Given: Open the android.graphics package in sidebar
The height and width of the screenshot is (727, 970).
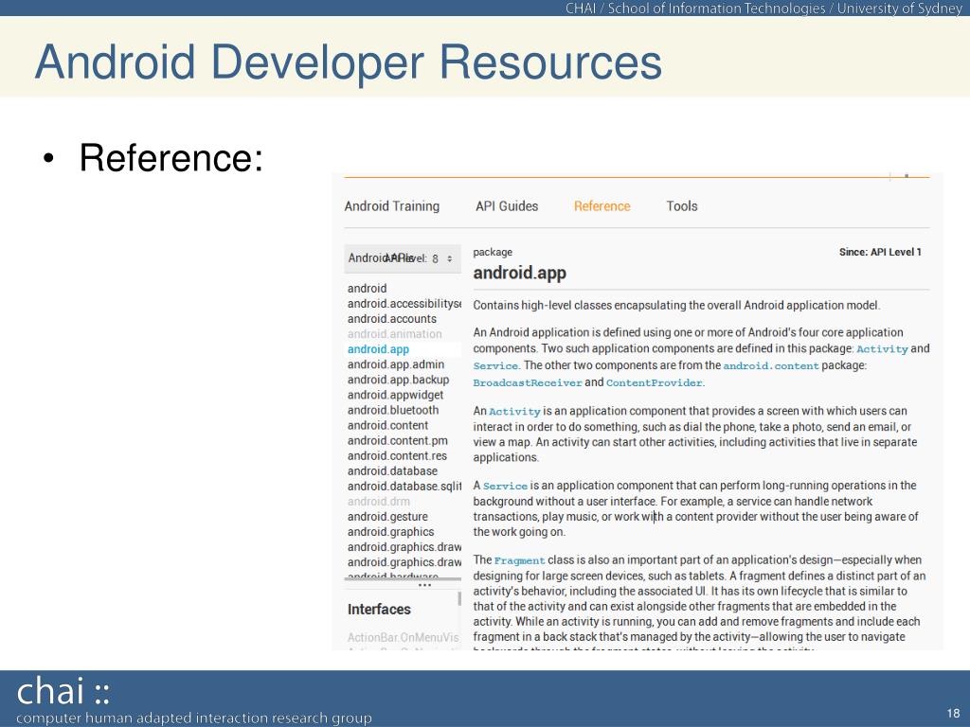Looking at the screenshot, I should (x=390, y=532).
